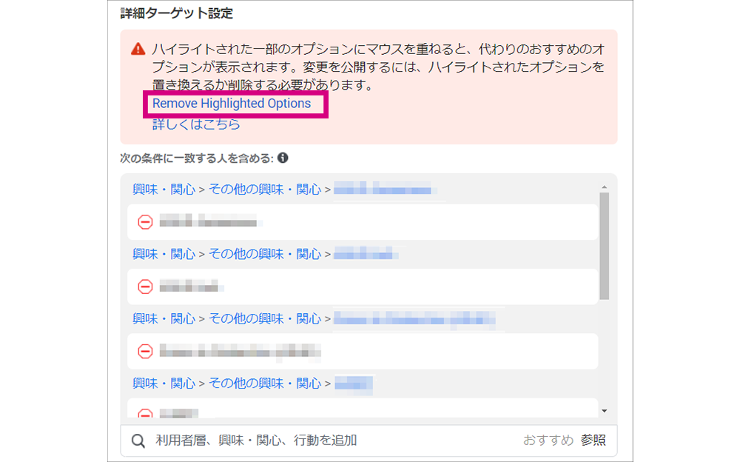Click 興味・関心 in the fourth breadcrumb row
This screenshot has width=740, height=462.
pyautogui.click(x=164, y=384)
